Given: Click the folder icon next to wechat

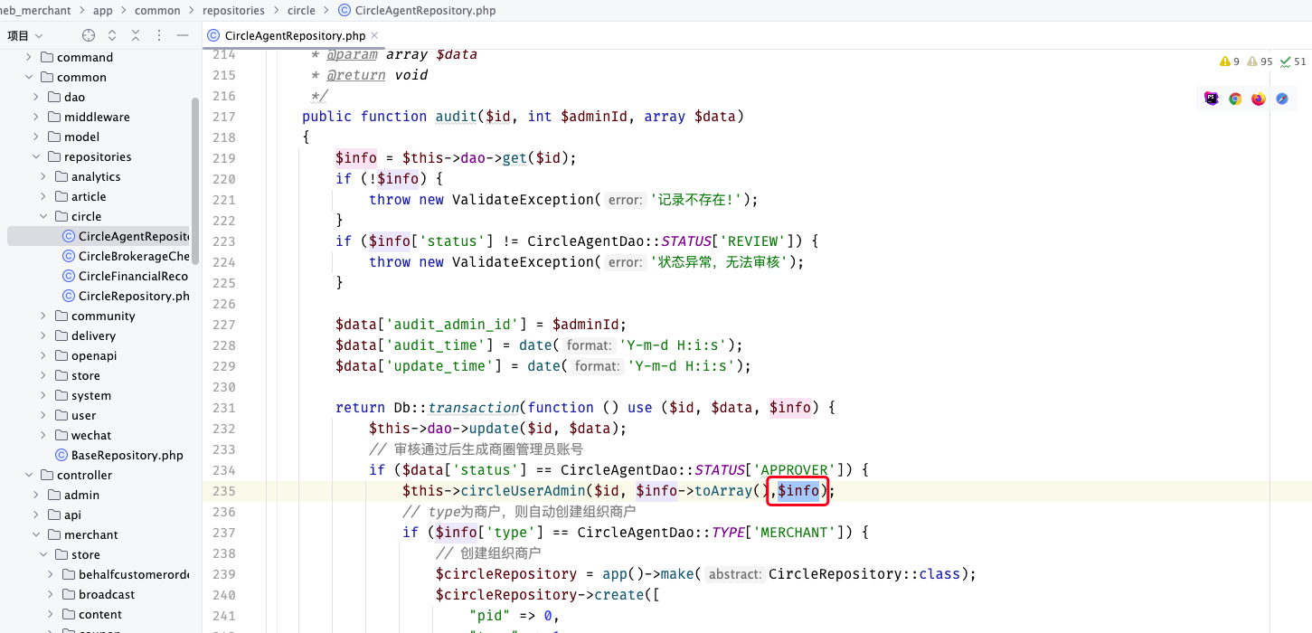Looking at the screenshot, I should tap(61, 435).
